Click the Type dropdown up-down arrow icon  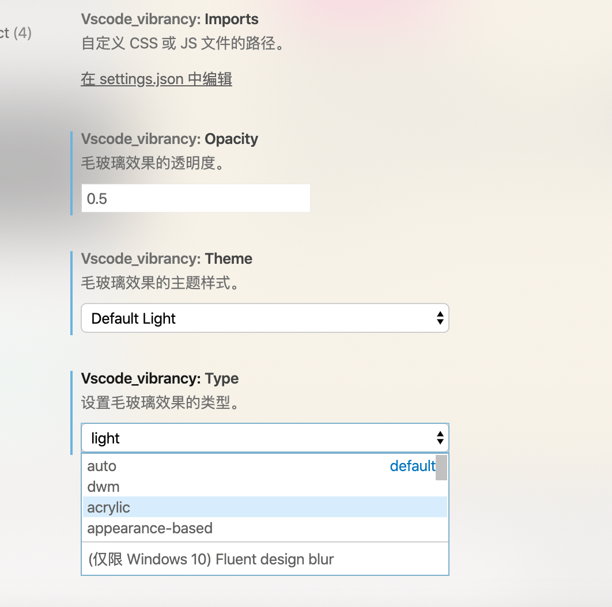coord(440,438)
